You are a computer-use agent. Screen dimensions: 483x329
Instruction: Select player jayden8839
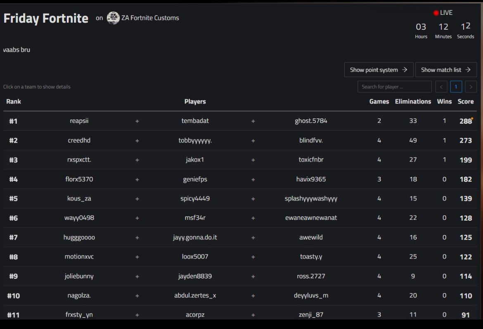195,276
